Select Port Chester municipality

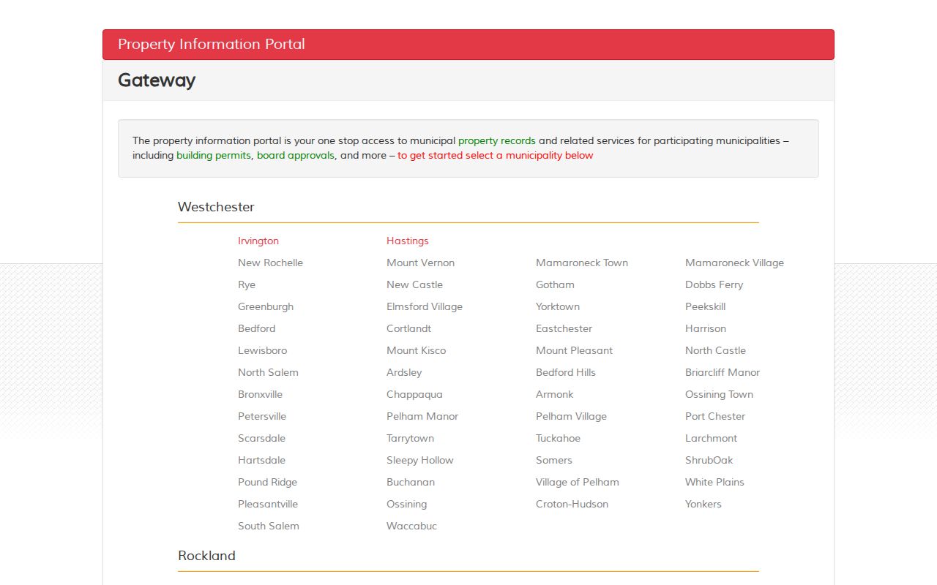[715, 416]
